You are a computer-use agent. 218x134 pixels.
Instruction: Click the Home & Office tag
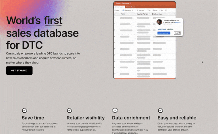click(162, 29)
